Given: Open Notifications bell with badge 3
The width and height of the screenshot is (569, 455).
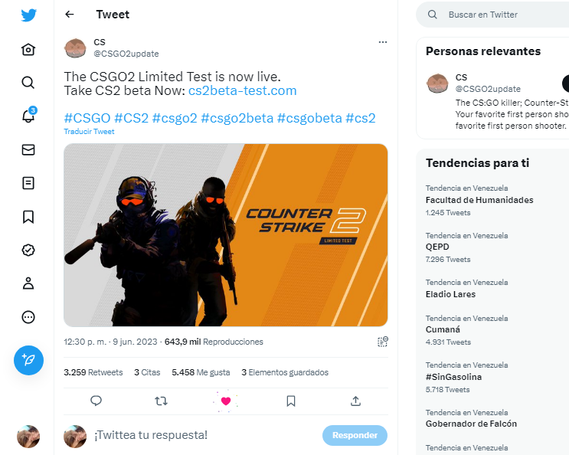Looking at the screenshot, I should pyautogui.click(x=28, y=116).
